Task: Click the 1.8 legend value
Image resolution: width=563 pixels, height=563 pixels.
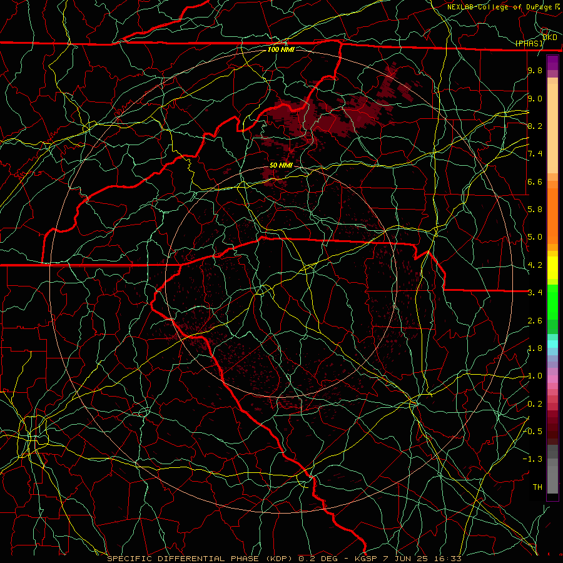Action: 535,348
